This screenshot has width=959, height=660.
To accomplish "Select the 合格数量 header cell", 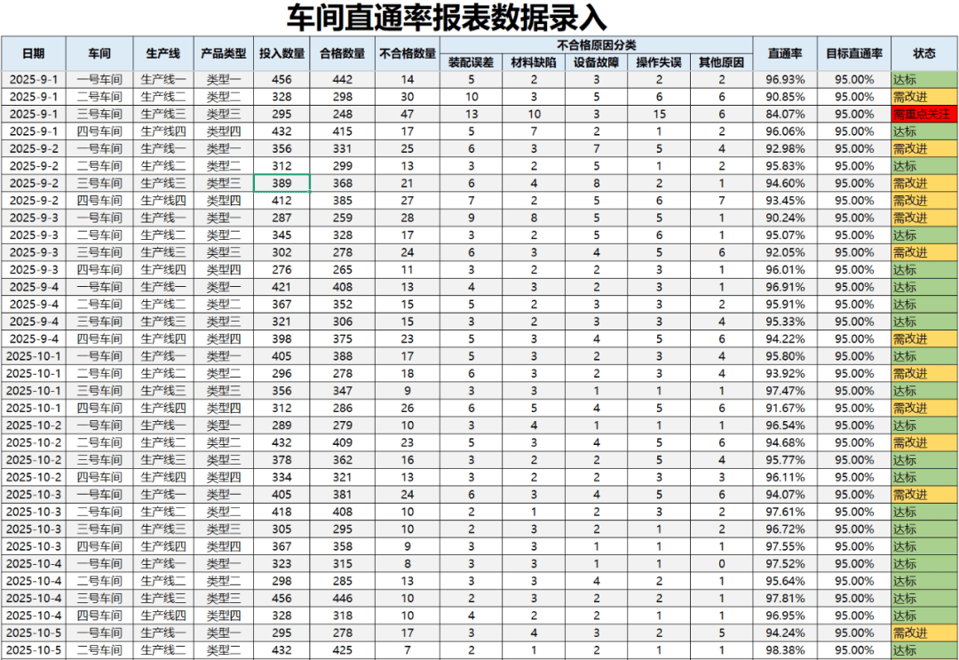I will [342, 53].
